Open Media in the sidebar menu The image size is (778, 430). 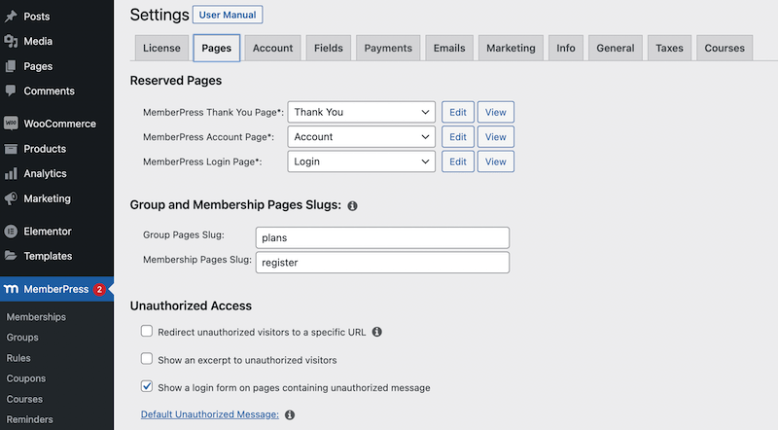coord(38,41)
